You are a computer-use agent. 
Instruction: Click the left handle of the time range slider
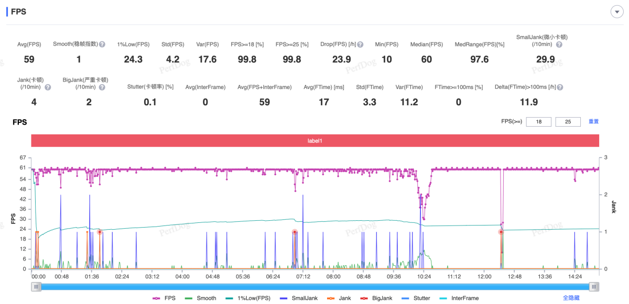point(36,286)
